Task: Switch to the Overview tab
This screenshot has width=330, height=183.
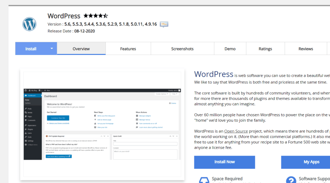Action: [81, 49]
